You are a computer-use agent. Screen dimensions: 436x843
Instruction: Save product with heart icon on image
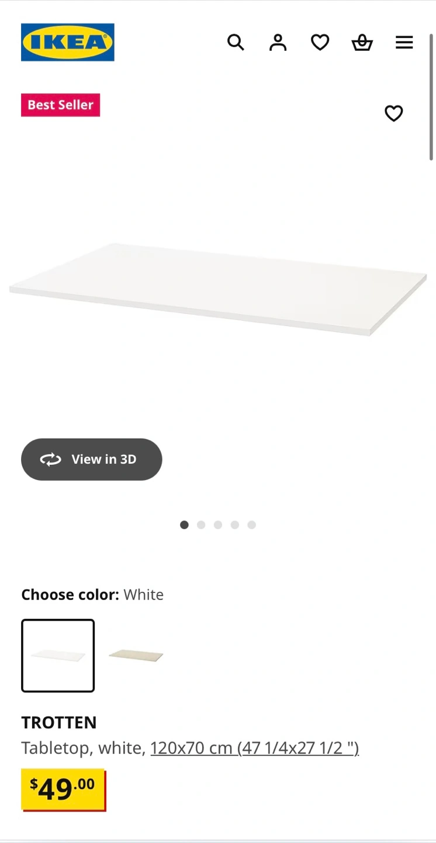tap(393, 113)
